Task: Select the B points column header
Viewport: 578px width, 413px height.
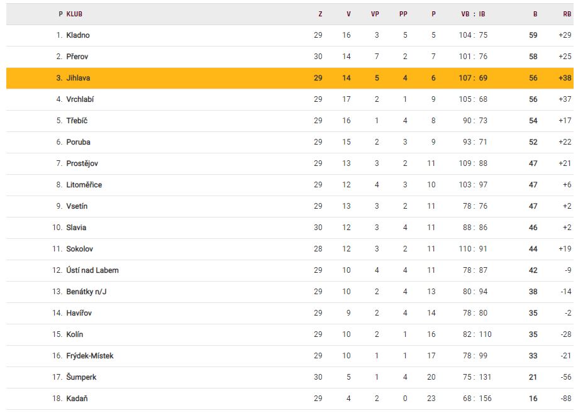Action: 535,14
